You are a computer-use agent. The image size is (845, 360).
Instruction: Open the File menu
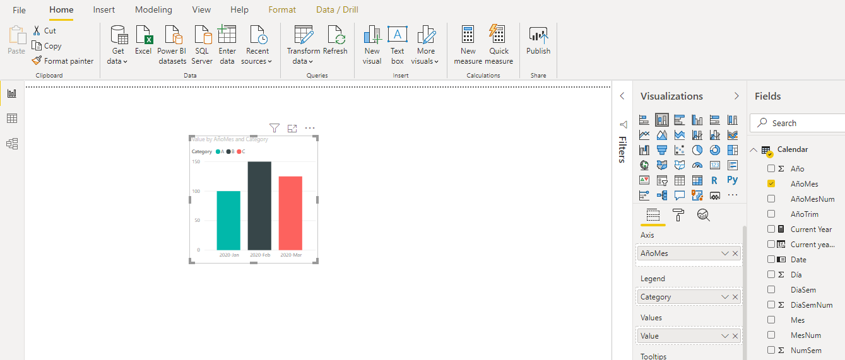(19, 10)
